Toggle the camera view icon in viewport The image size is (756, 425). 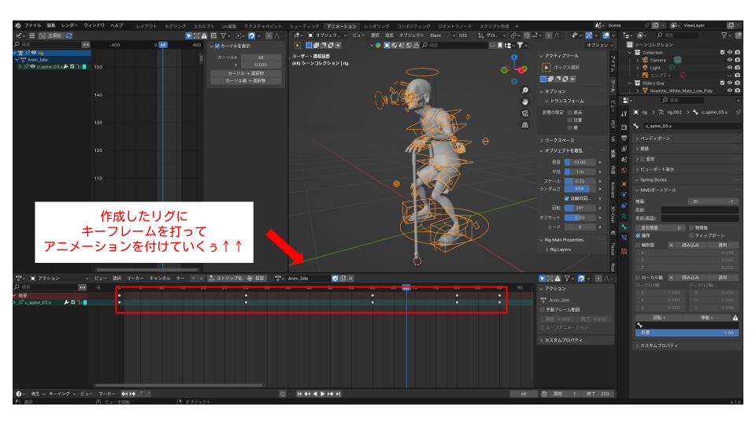525,113
